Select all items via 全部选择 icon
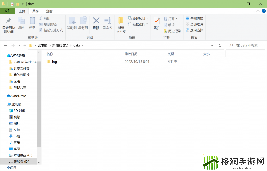Image resolution: width=267 pixels, height=171 pixels. 194,19
